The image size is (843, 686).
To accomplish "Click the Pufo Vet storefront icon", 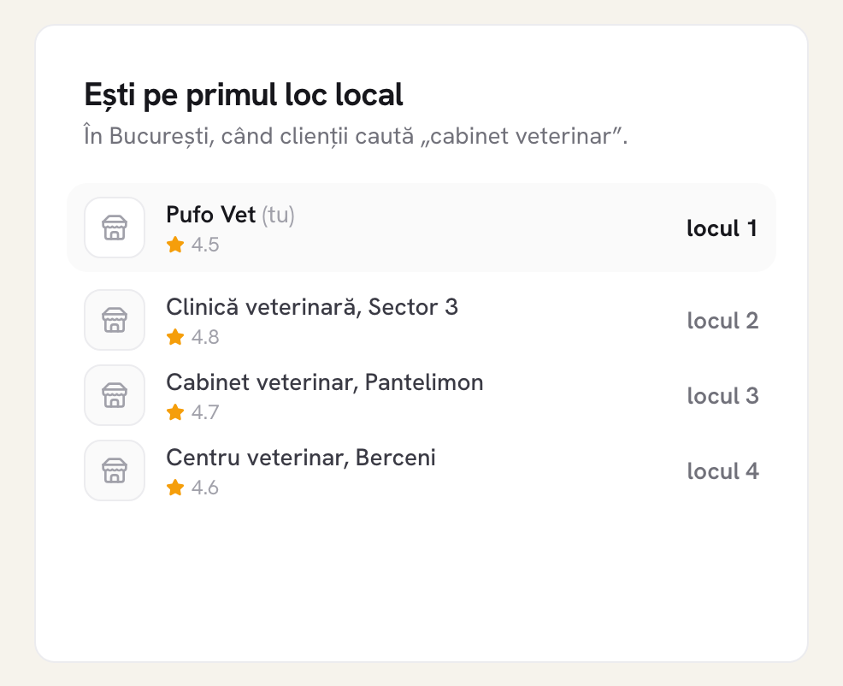I will 115,228.
